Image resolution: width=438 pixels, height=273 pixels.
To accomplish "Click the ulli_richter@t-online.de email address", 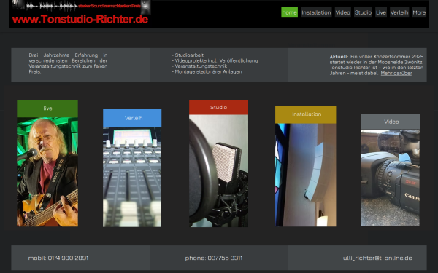I will [x=377, y=258].
